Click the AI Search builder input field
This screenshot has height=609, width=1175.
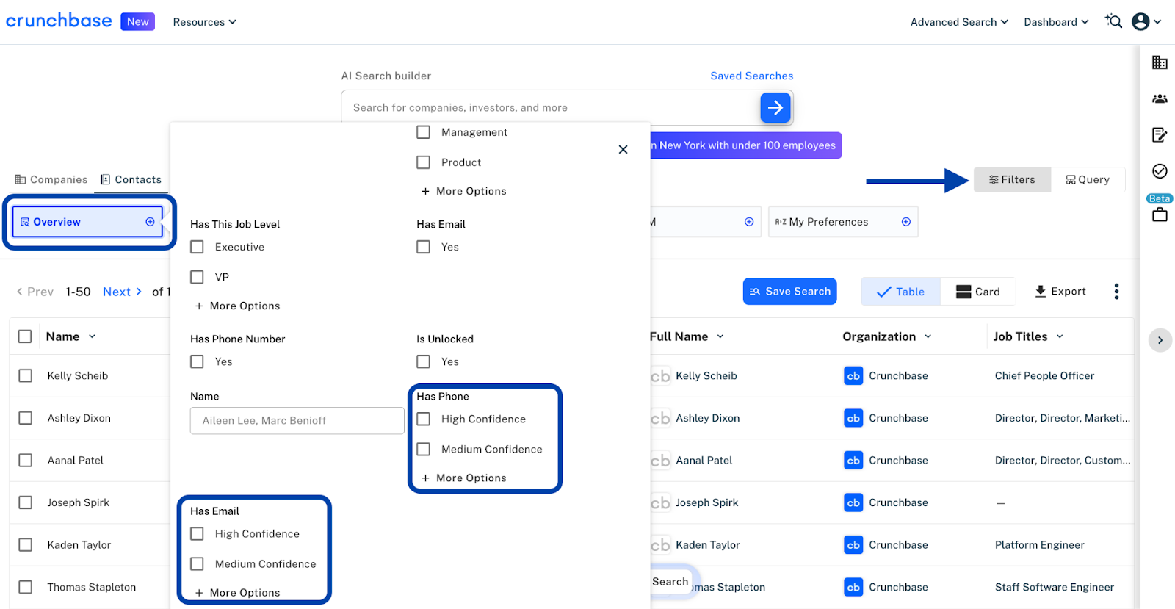(551, 107)
